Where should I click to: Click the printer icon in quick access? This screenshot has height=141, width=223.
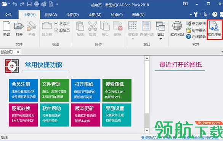tap(37, 4)
